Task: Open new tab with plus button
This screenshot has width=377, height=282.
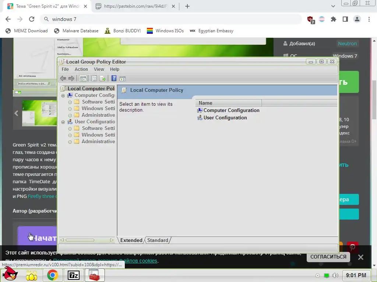Action: [x=187, y=6]
